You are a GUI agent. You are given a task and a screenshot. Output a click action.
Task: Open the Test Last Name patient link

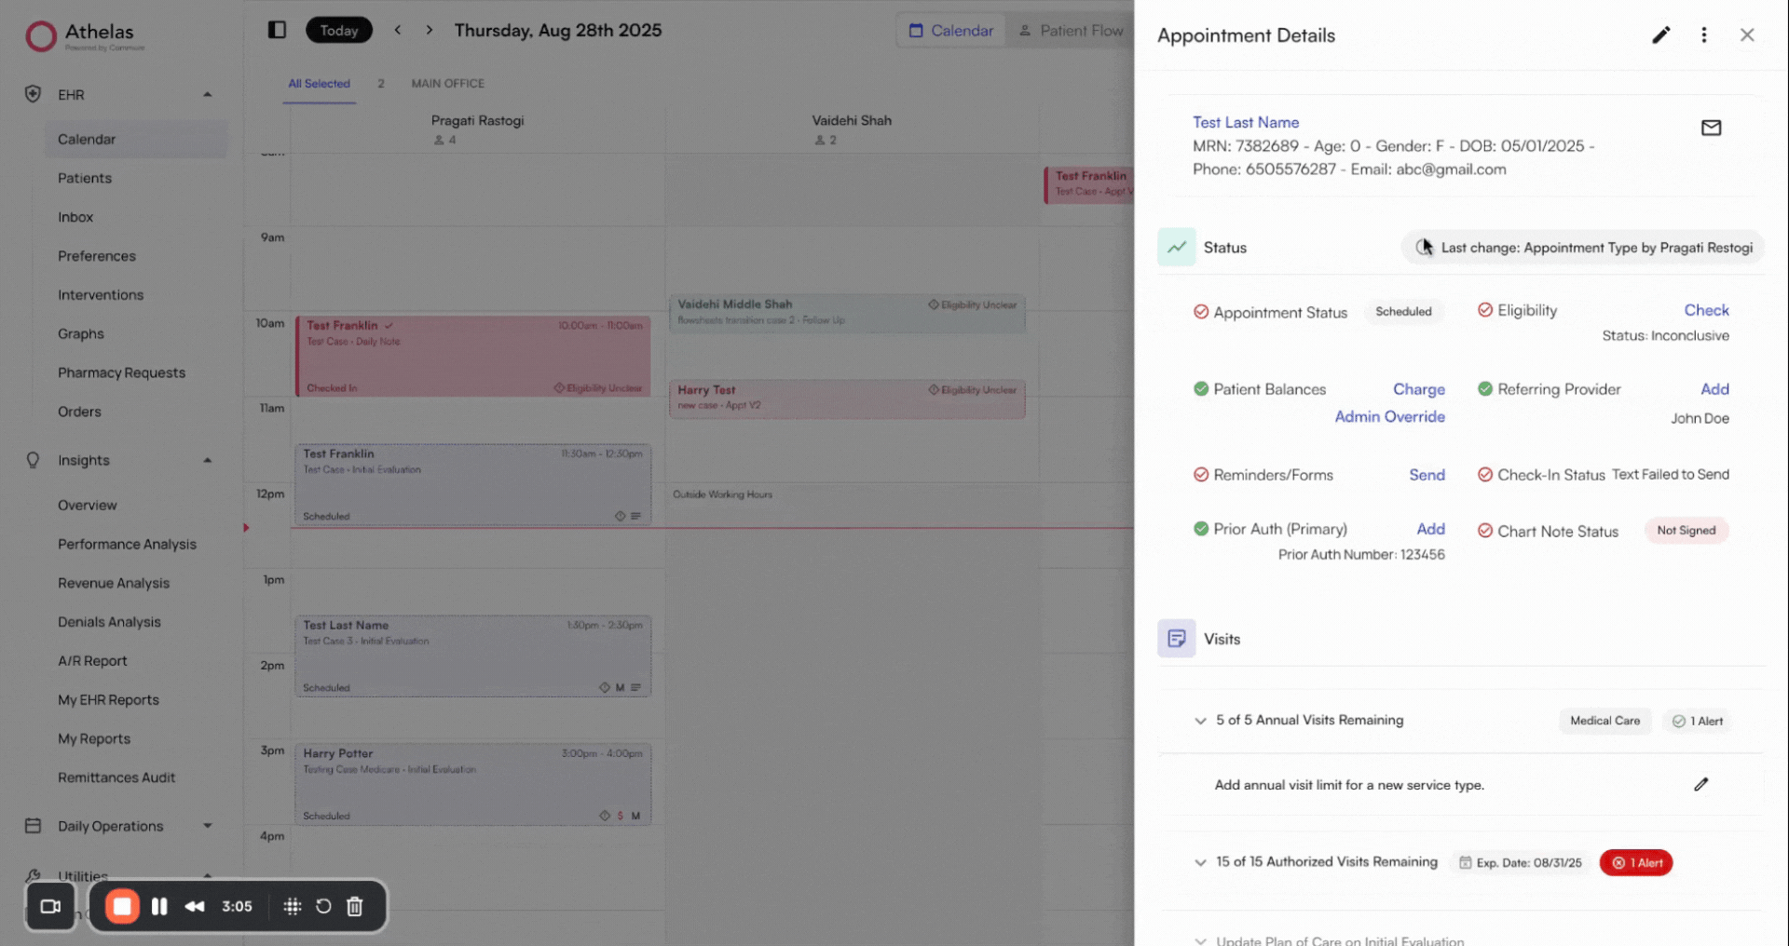pos(1245,122)
